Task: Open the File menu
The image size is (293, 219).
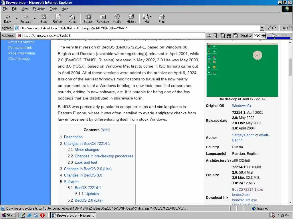Action: click(5, 9)
